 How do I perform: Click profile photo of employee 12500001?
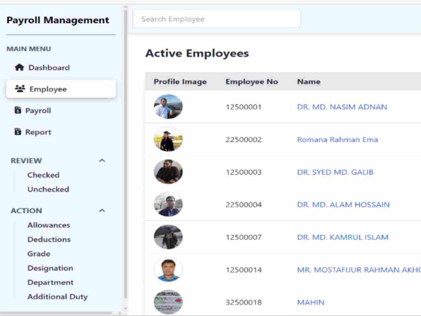[168, 107]
